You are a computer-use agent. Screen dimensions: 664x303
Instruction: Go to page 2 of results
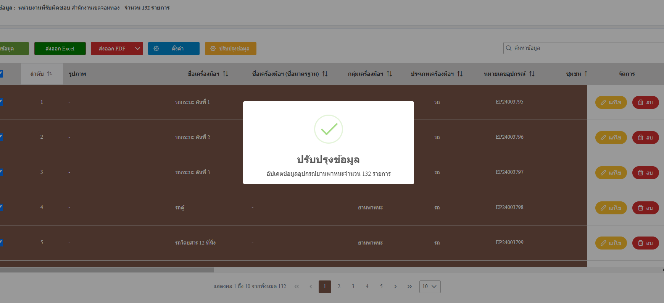339,287
